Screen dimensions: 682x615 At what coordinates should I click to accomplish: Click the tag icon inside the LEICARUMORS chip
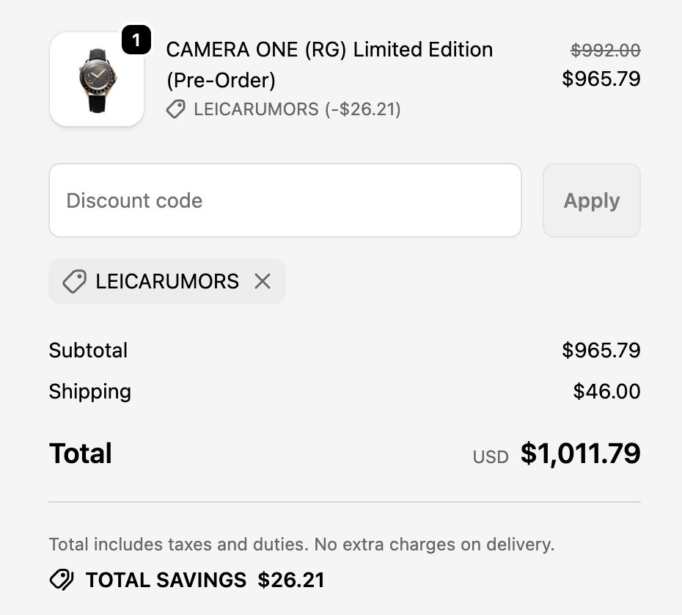tap(74, 281)
